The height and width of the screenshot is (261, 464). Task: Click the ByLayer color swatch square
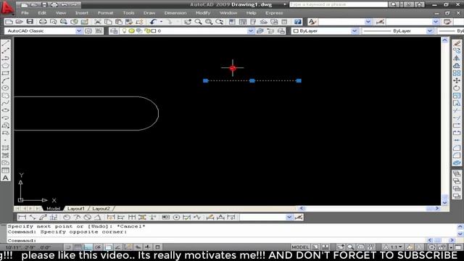point(296,30)
